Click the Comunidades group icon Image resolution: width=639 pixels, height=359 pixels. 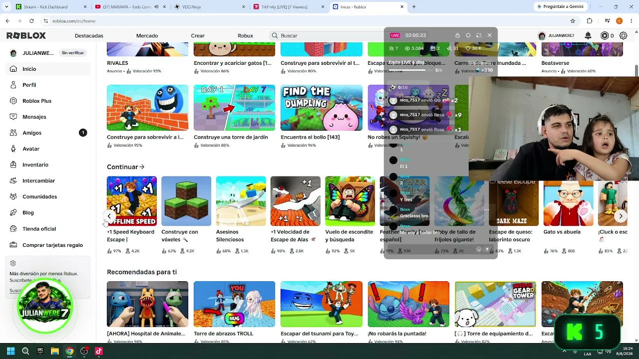click(13, 196)
